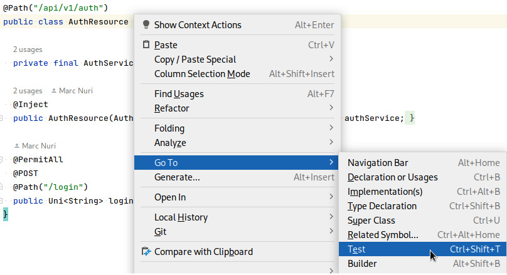
Task: Go to Super Class
Action: pyautogui.click(x=423, y=221)
